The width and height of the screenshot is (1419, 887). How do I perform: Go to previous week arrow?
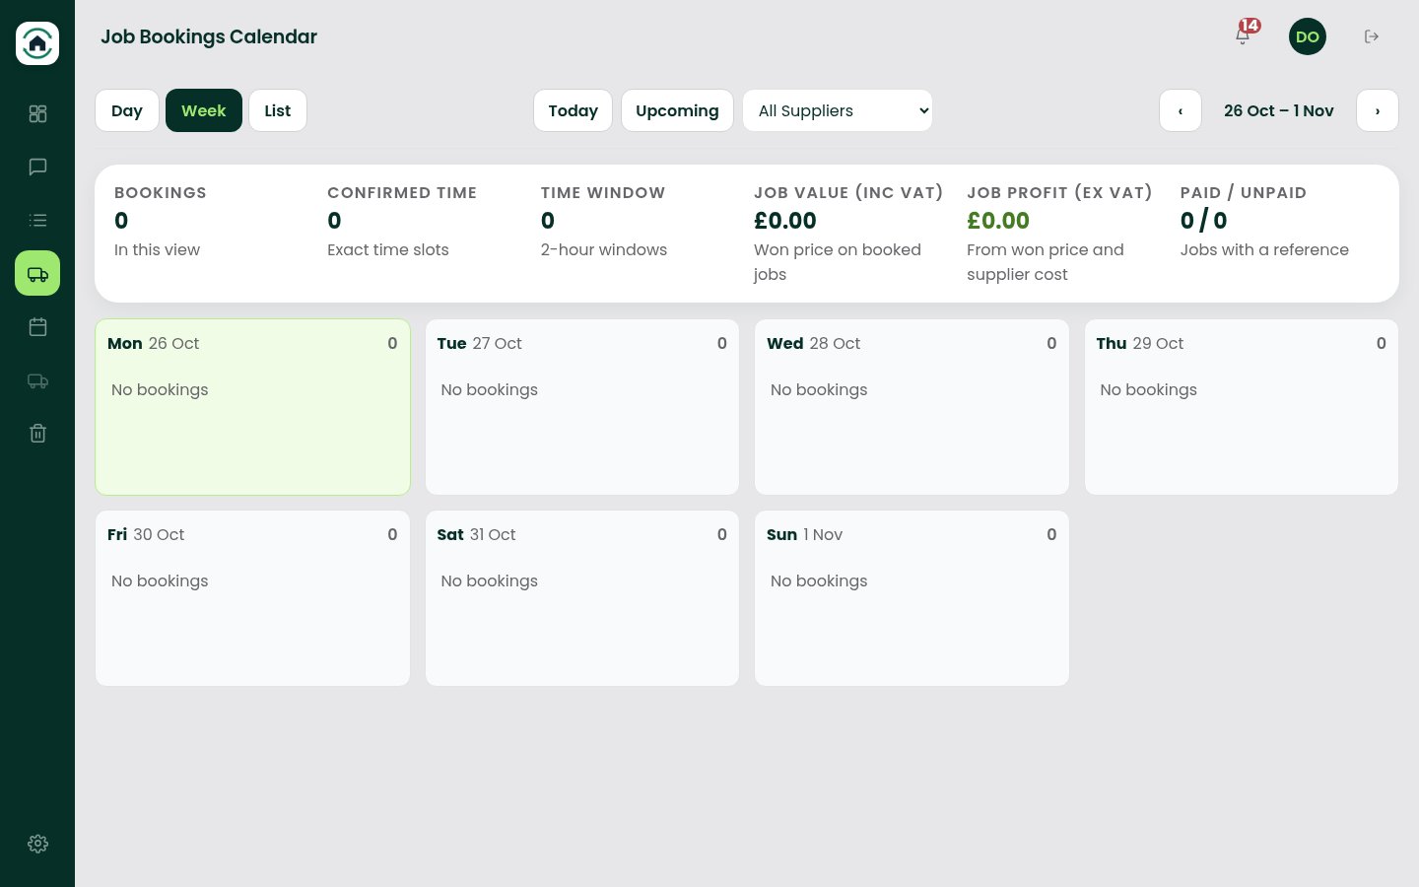pos(1181,110)
